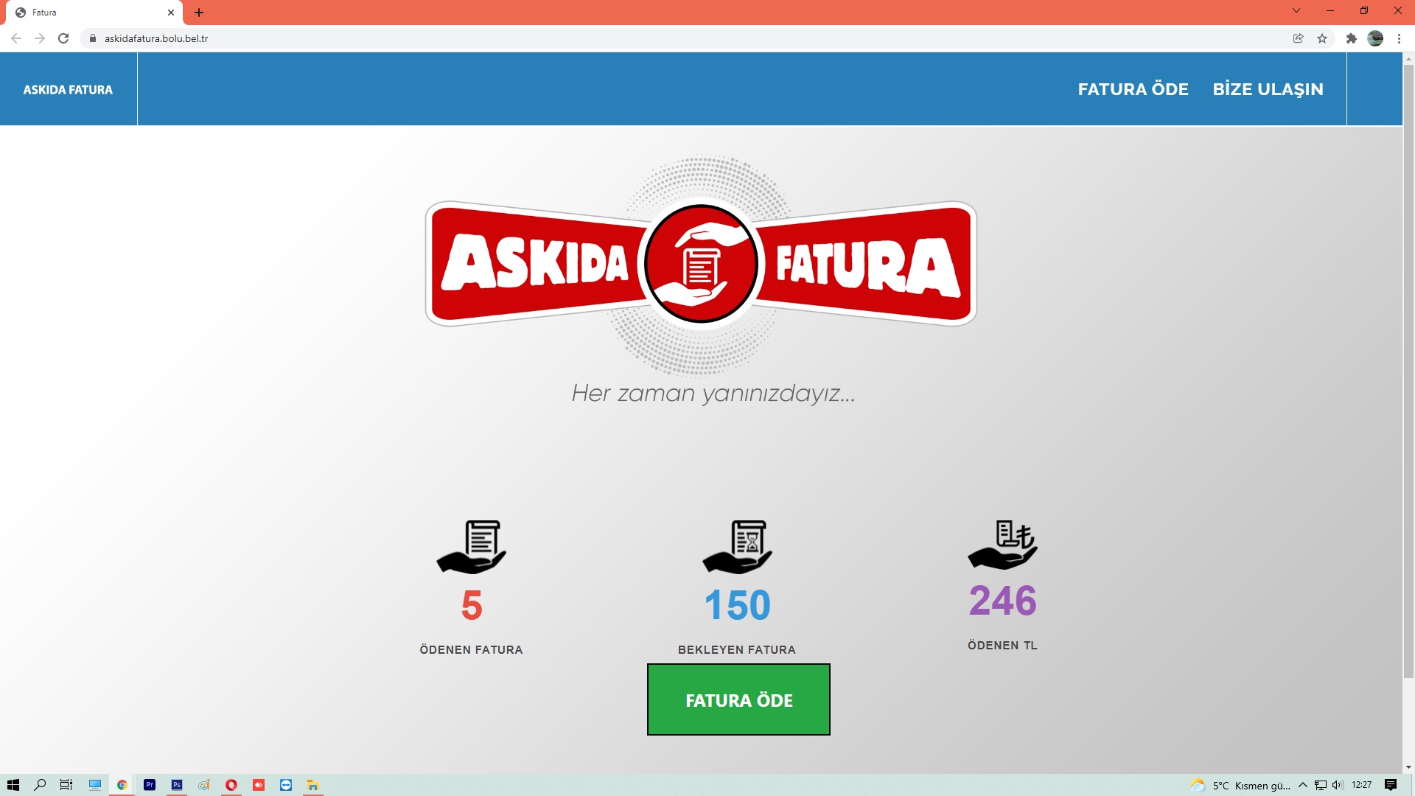Open the red recorder app on taskbar
This screenshot has width=1415, height=796.
point(259,785)
